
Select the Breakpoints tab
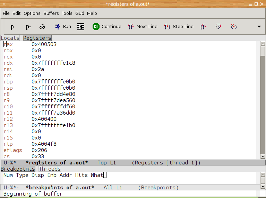click(18, 169)
